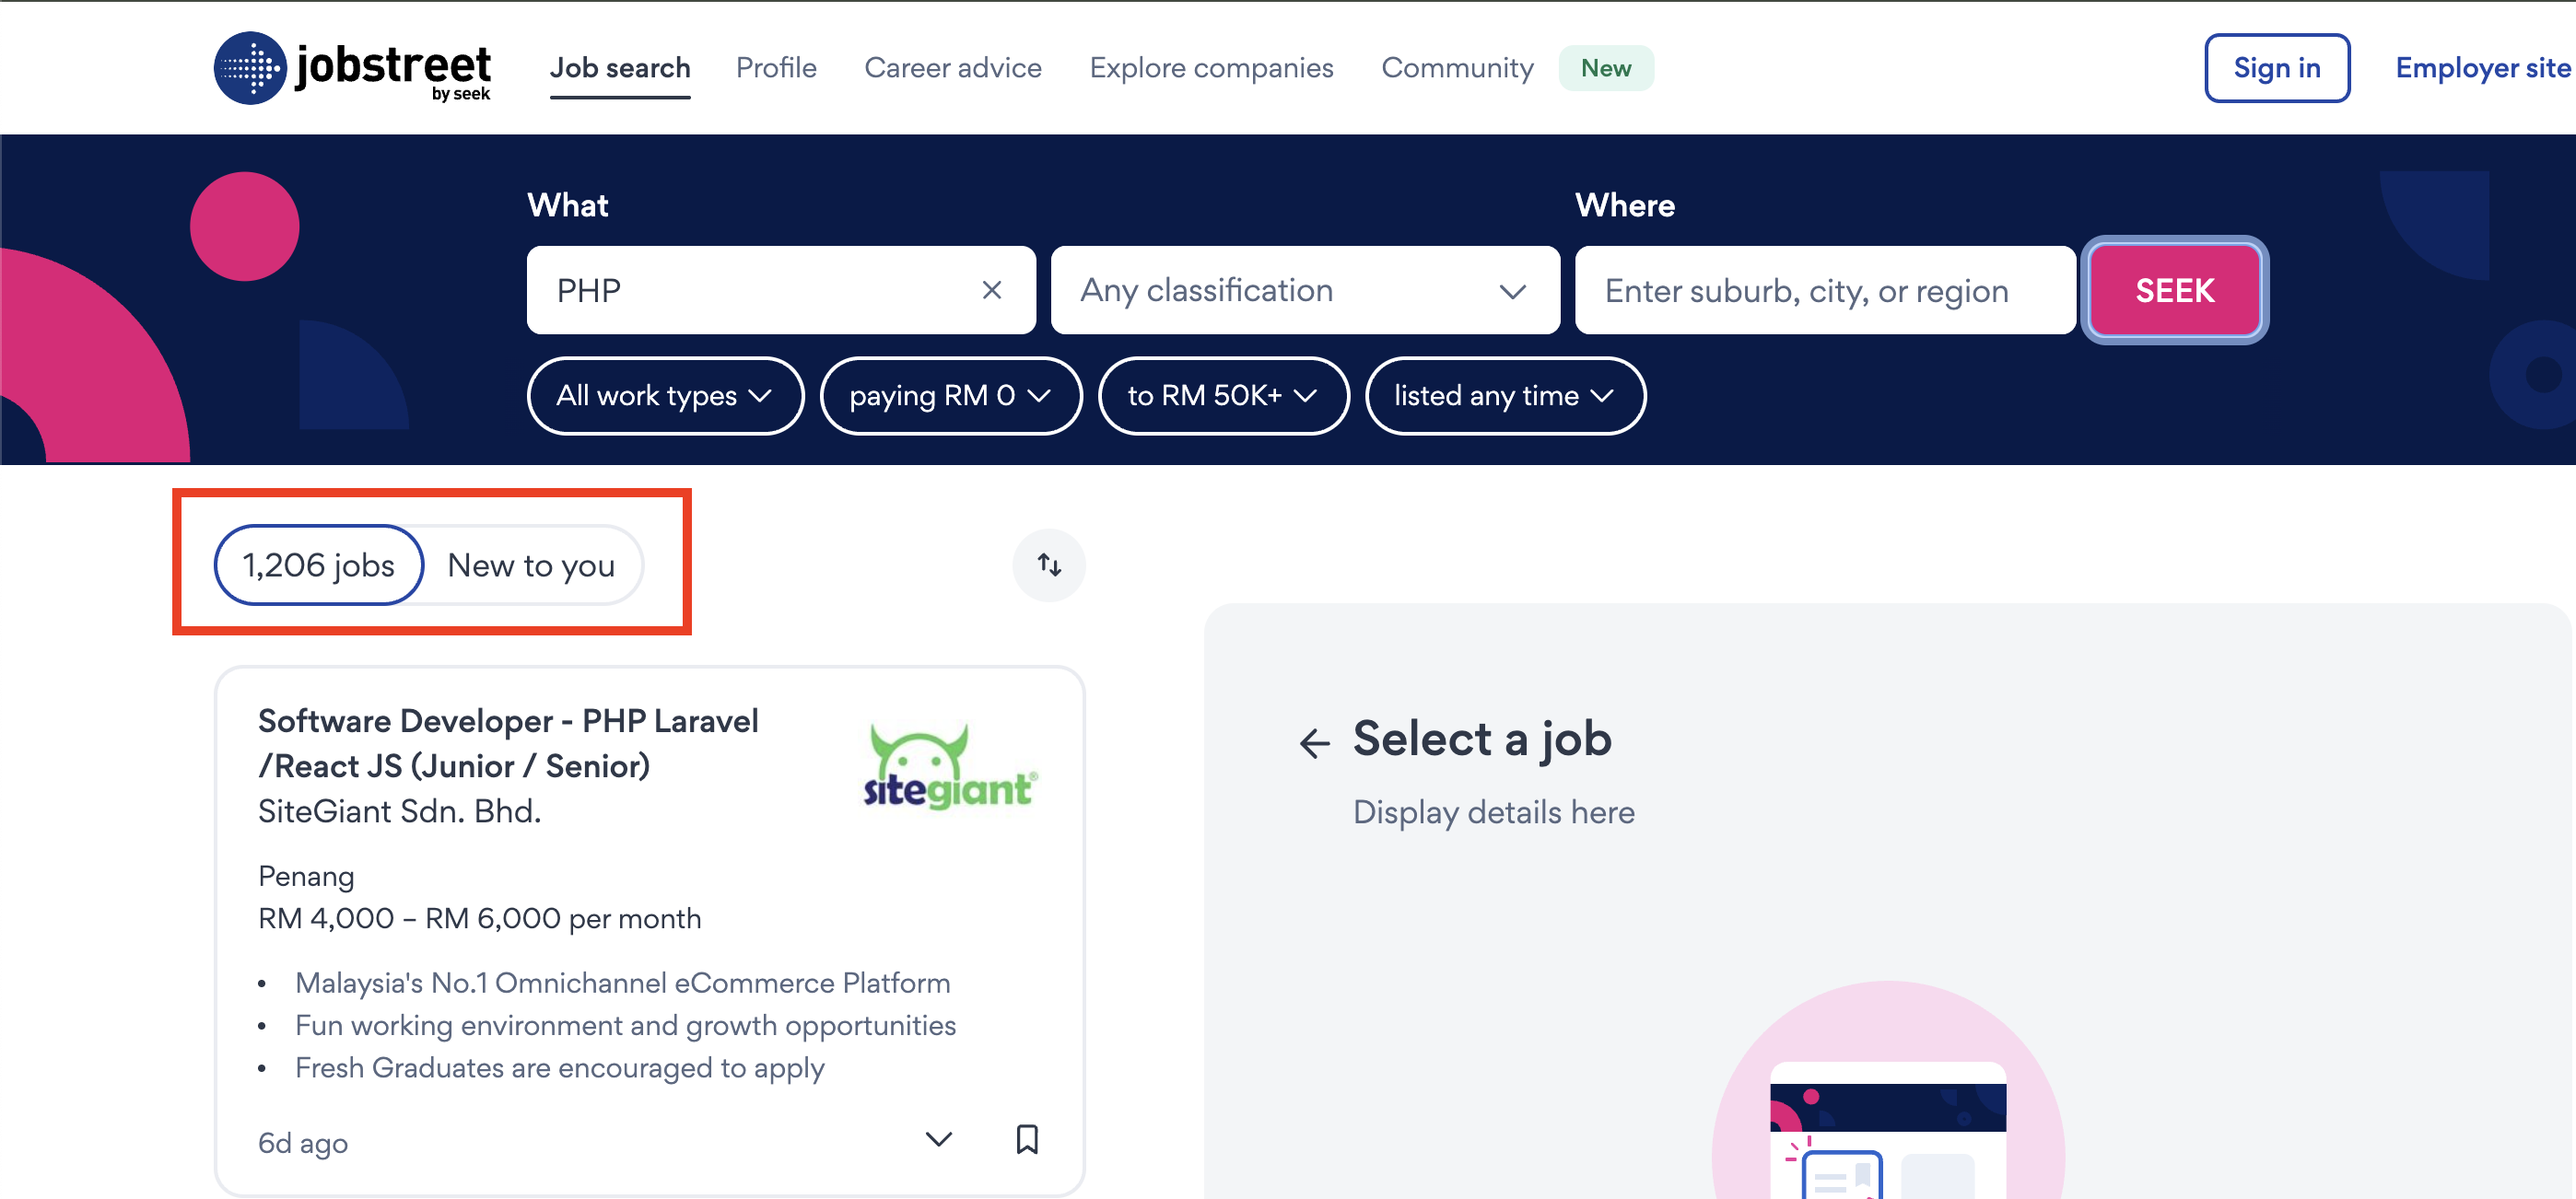Switch to the New to you tab

pyautogui.click(x=531, y=565)
